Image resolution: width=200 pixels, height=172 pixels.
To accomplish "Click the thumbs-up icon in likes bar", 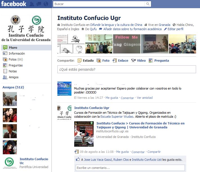I will (78, 159).
